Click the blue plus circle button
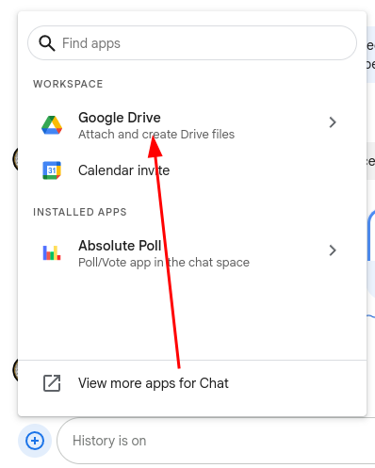 tap(35, 441)
